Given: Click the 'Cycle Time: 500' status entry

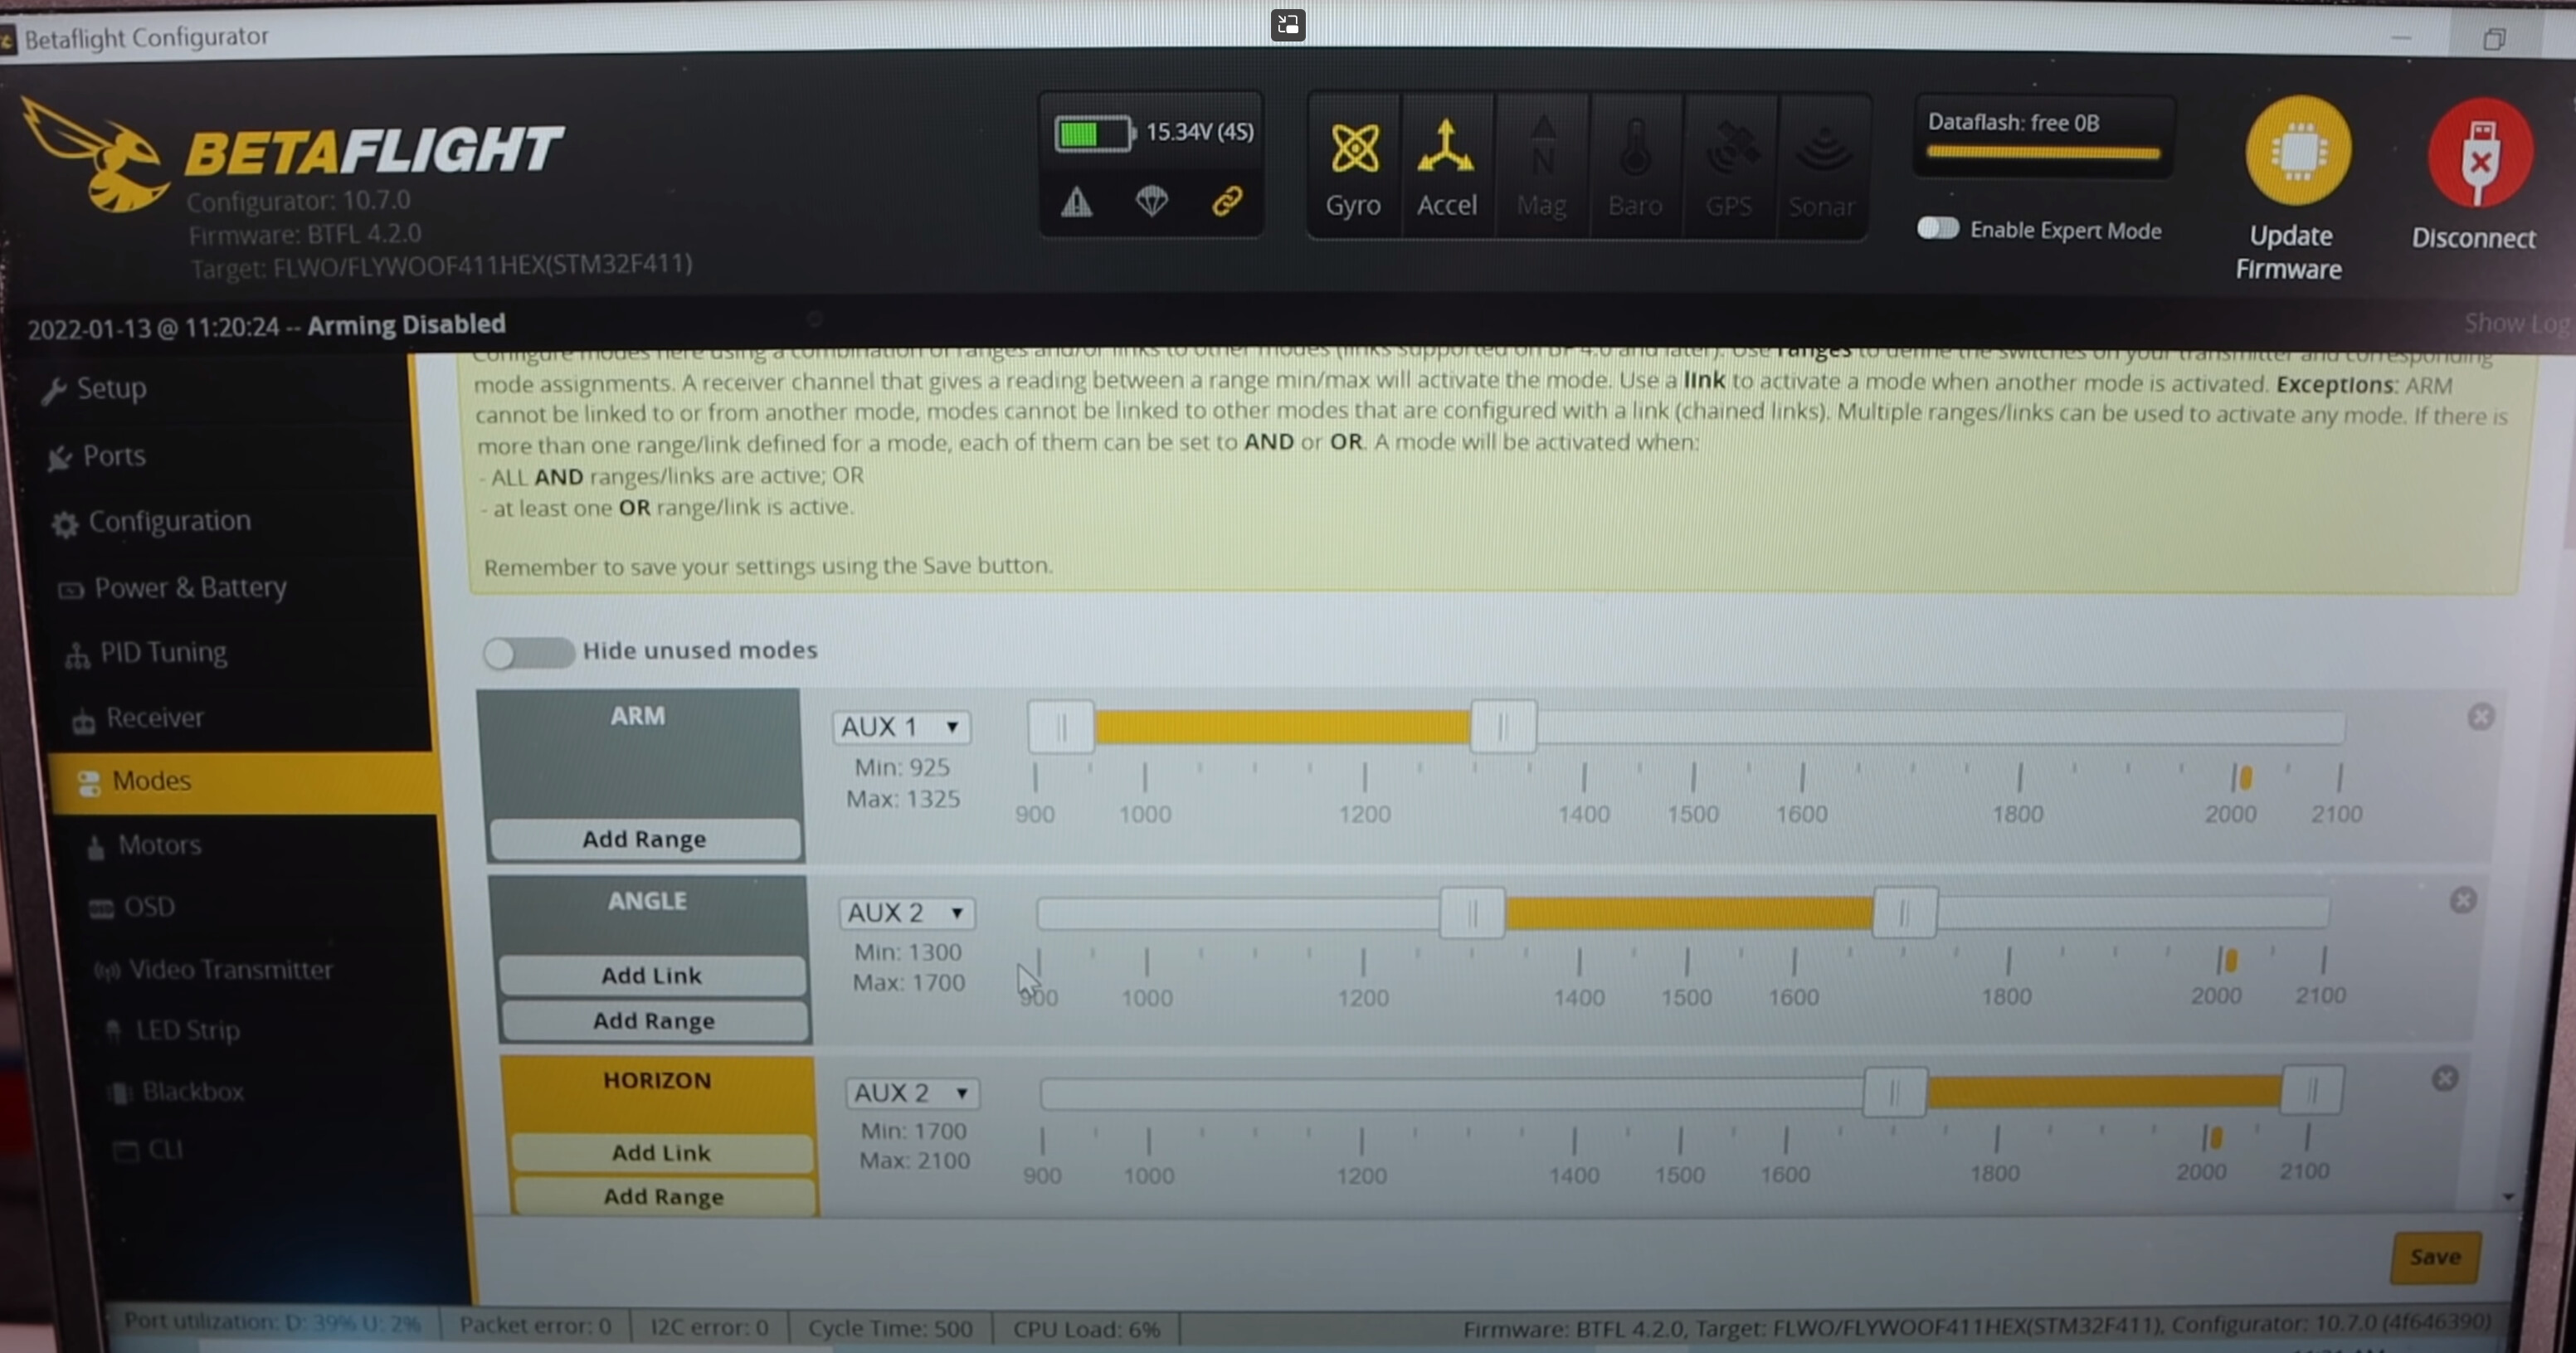Looking at the screenshot, I should [x=890, y=1328].
